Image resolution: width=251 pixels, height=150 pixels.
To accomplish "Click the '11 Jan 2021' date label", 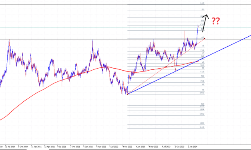I will tap(36, 146).
